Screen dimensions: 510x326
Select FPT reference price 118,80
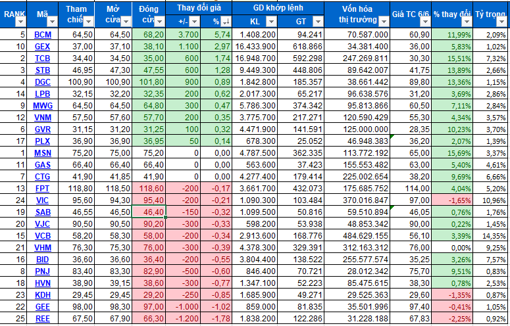tap(76, 189)
